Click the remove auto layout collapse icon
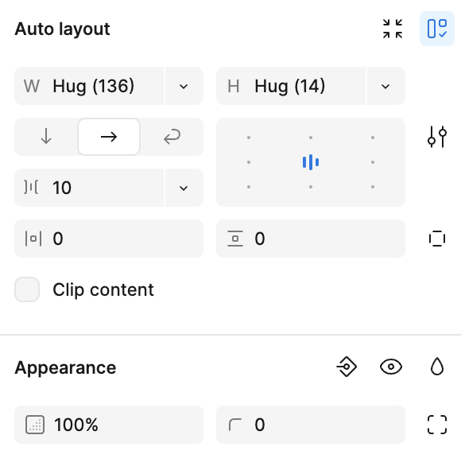The width and height of the screenshot is (461, 466). [393, 29]
